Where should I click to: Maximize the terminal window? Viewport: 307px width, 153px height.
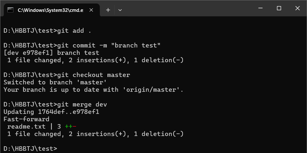[279, 8]
